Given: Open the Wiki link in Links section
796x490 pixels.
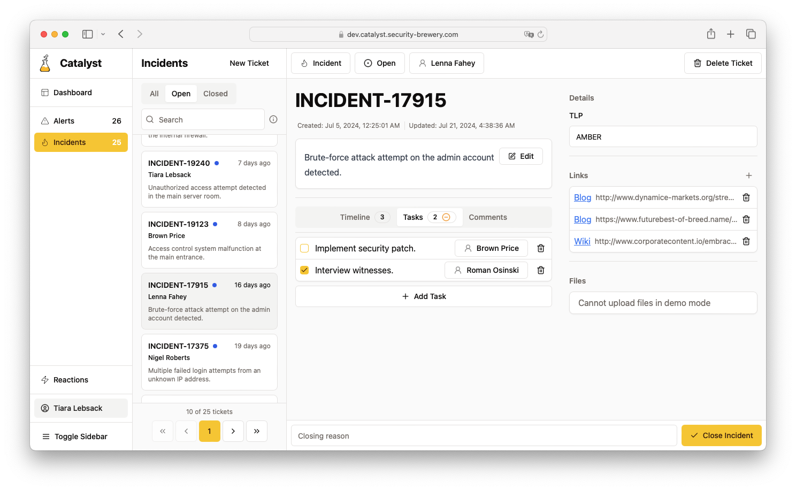Looking at the screenshot, I should (x=582, y=241).
